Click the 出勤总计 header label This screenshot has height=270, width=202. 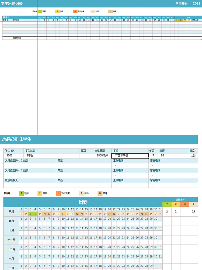pos(180,200)
